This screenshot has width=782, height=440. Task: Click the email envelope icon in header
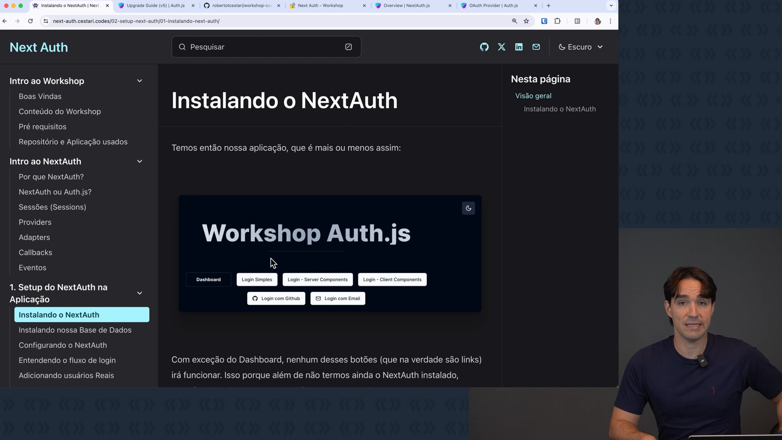pos(536,47)
